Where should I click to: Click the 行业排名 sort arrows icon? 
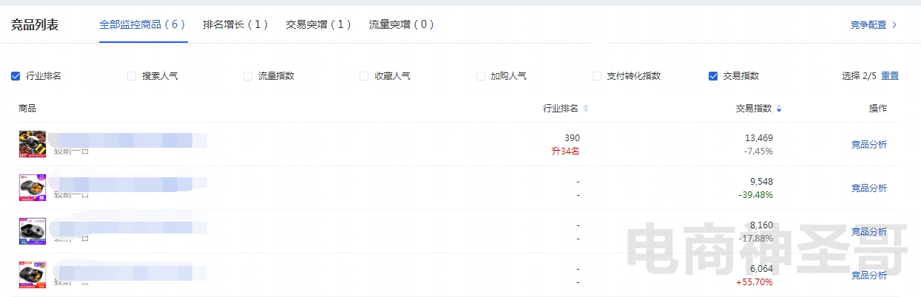(586, 109)
